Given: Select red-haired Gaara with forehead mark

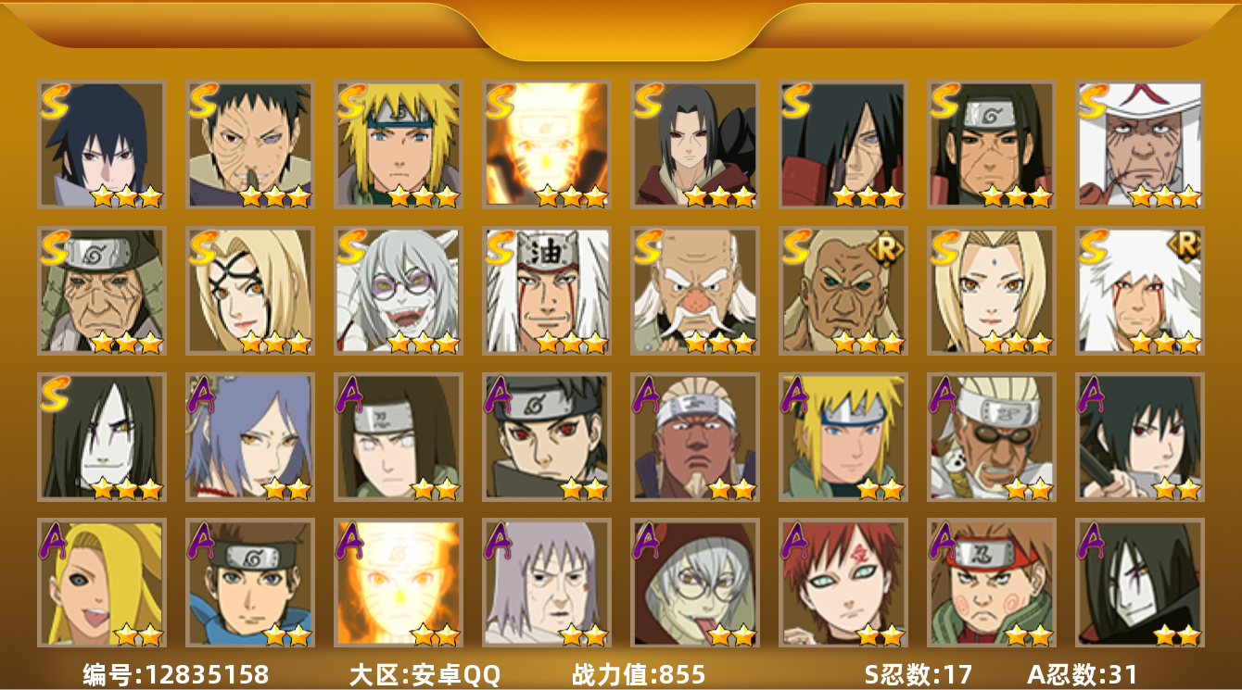Looking at the screenshot, I should [x=843, y=583].
